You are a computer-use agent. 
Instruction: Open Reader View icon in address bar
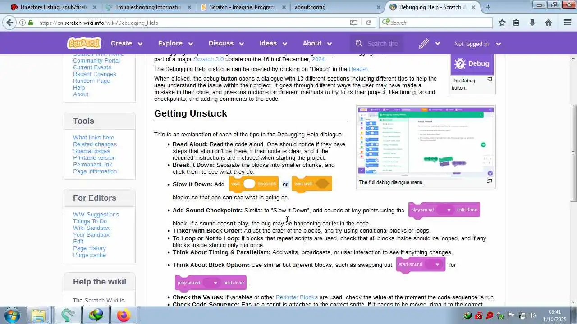pos(354,22)
